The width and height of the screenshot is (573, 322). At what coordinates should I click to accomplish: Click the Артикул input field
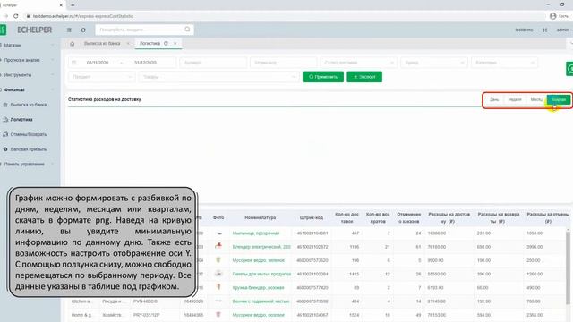pyautogui.click(x=213, y=63)
